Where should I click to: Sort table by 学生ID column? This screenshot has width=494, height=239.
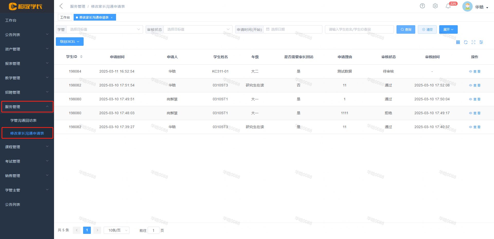(81, 57)
